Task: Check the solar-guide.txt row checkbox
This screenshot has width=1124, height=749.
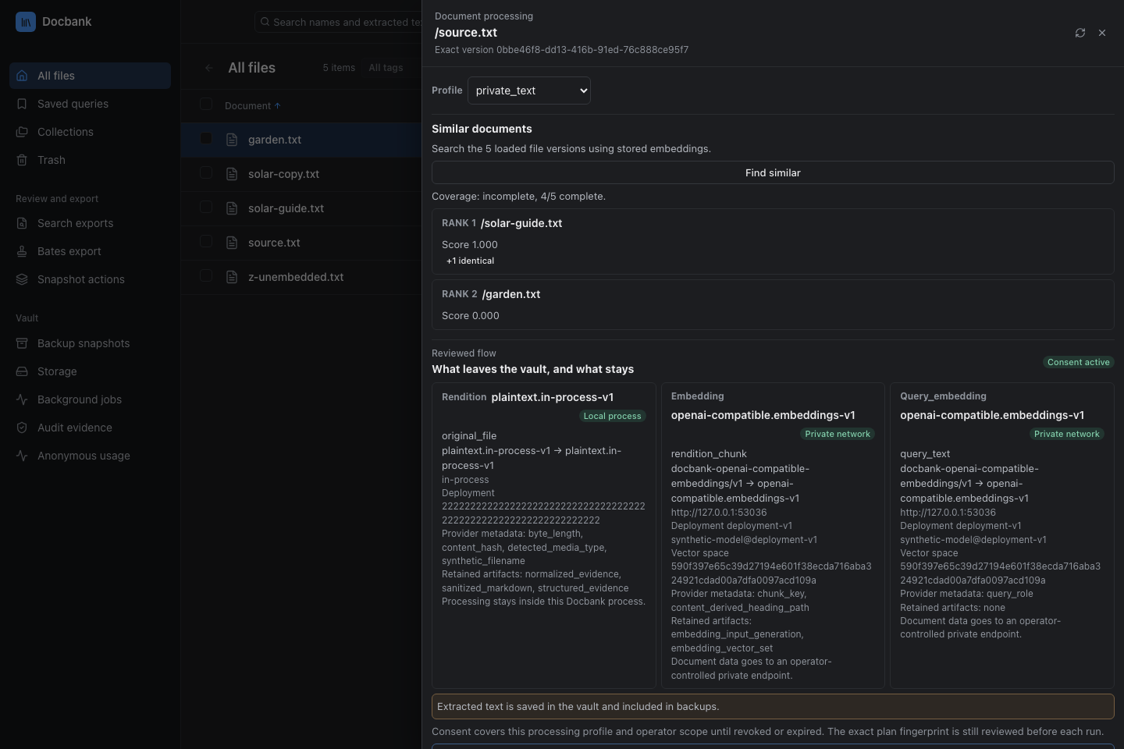Action: [206, 207]
